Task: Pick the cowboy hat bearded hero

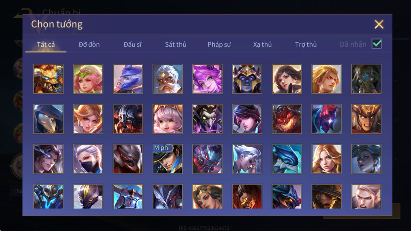Action: pos(326,196)
